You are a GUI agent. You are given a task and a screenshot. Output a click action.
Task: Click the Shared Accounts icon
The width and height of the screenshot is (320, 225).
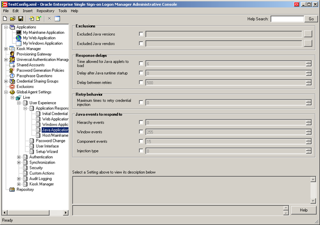[12, 65]
